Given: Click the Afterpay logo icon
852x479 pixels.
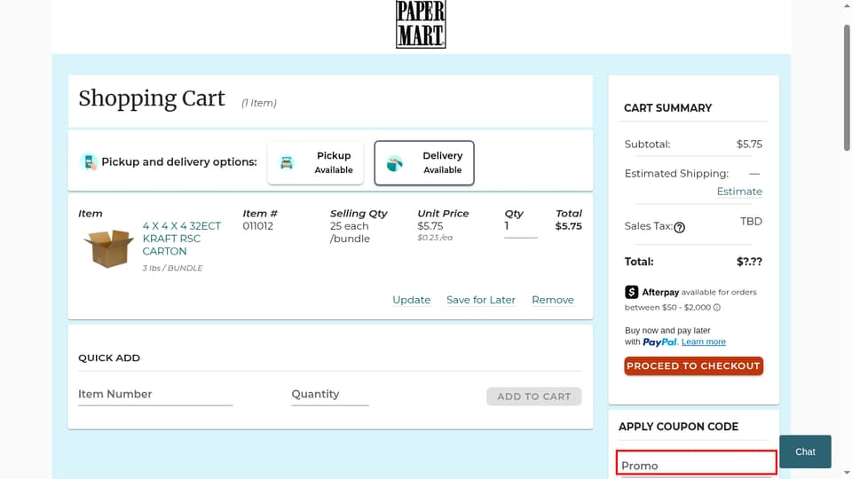Looking at the screenshot, I should 631,292.
